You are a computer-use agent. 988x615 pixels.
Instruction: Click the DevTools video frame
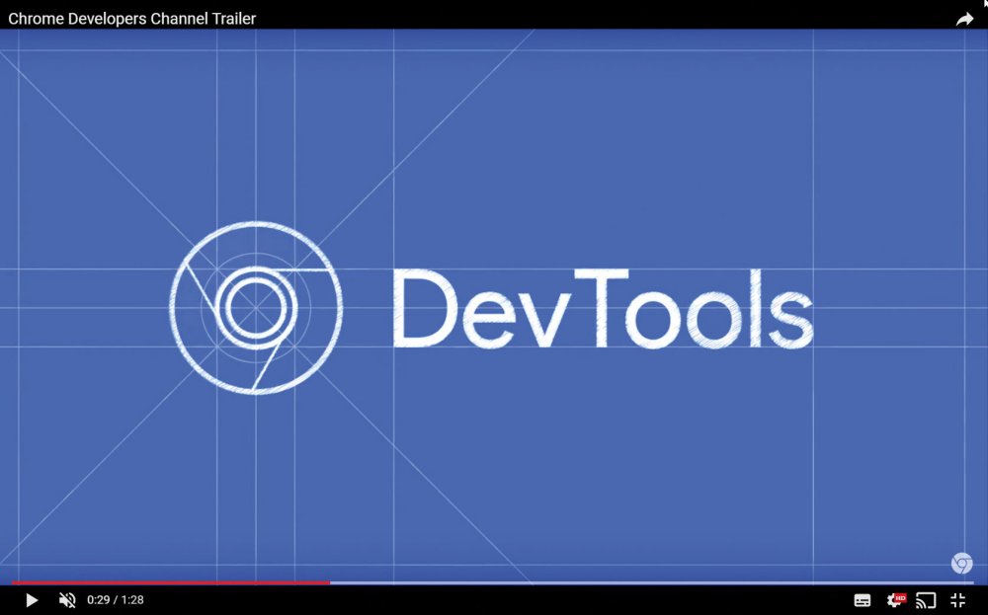tap(494, 306)
